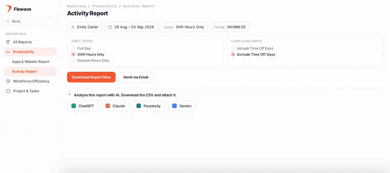Select the Full Day radio option
This screenshot has height=173, width=390.
73,48
